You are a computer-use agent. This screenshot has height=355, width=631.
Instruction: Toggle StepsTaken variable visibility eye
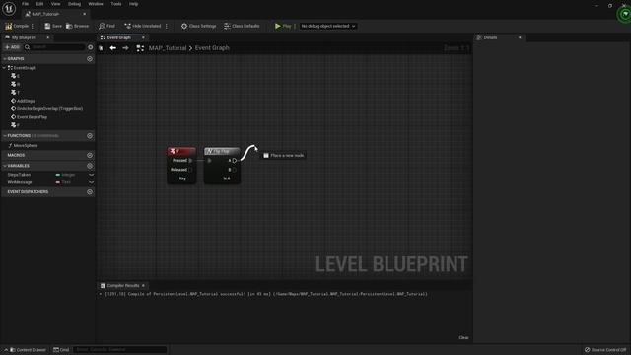pyautogui.click(x=91, y=175)
